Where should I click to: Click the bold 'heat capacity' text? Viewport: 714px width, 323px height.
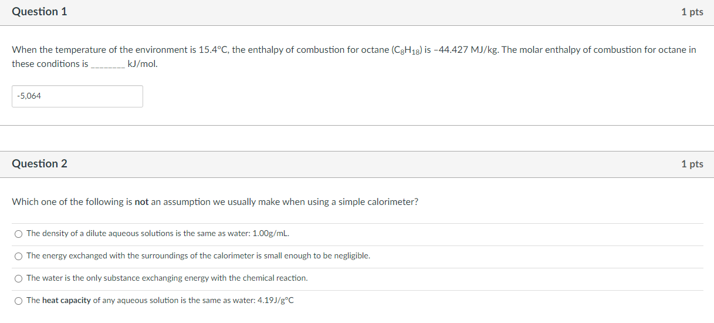pos(66,300)
